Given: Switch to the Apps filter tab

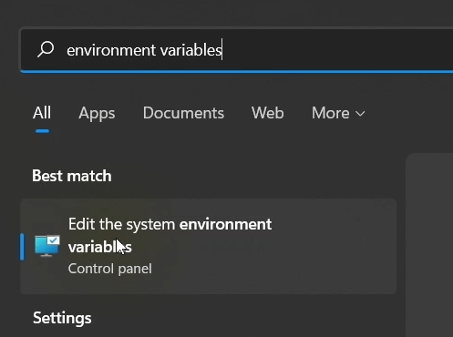Looking at the screenshot, I should tap(97, 114).
